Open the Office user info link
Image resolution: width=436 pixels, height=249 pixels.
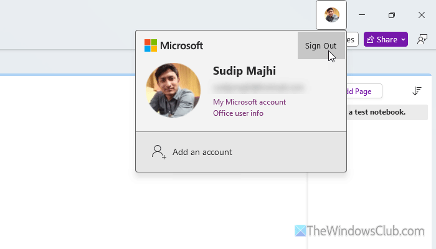click(238, 113)
